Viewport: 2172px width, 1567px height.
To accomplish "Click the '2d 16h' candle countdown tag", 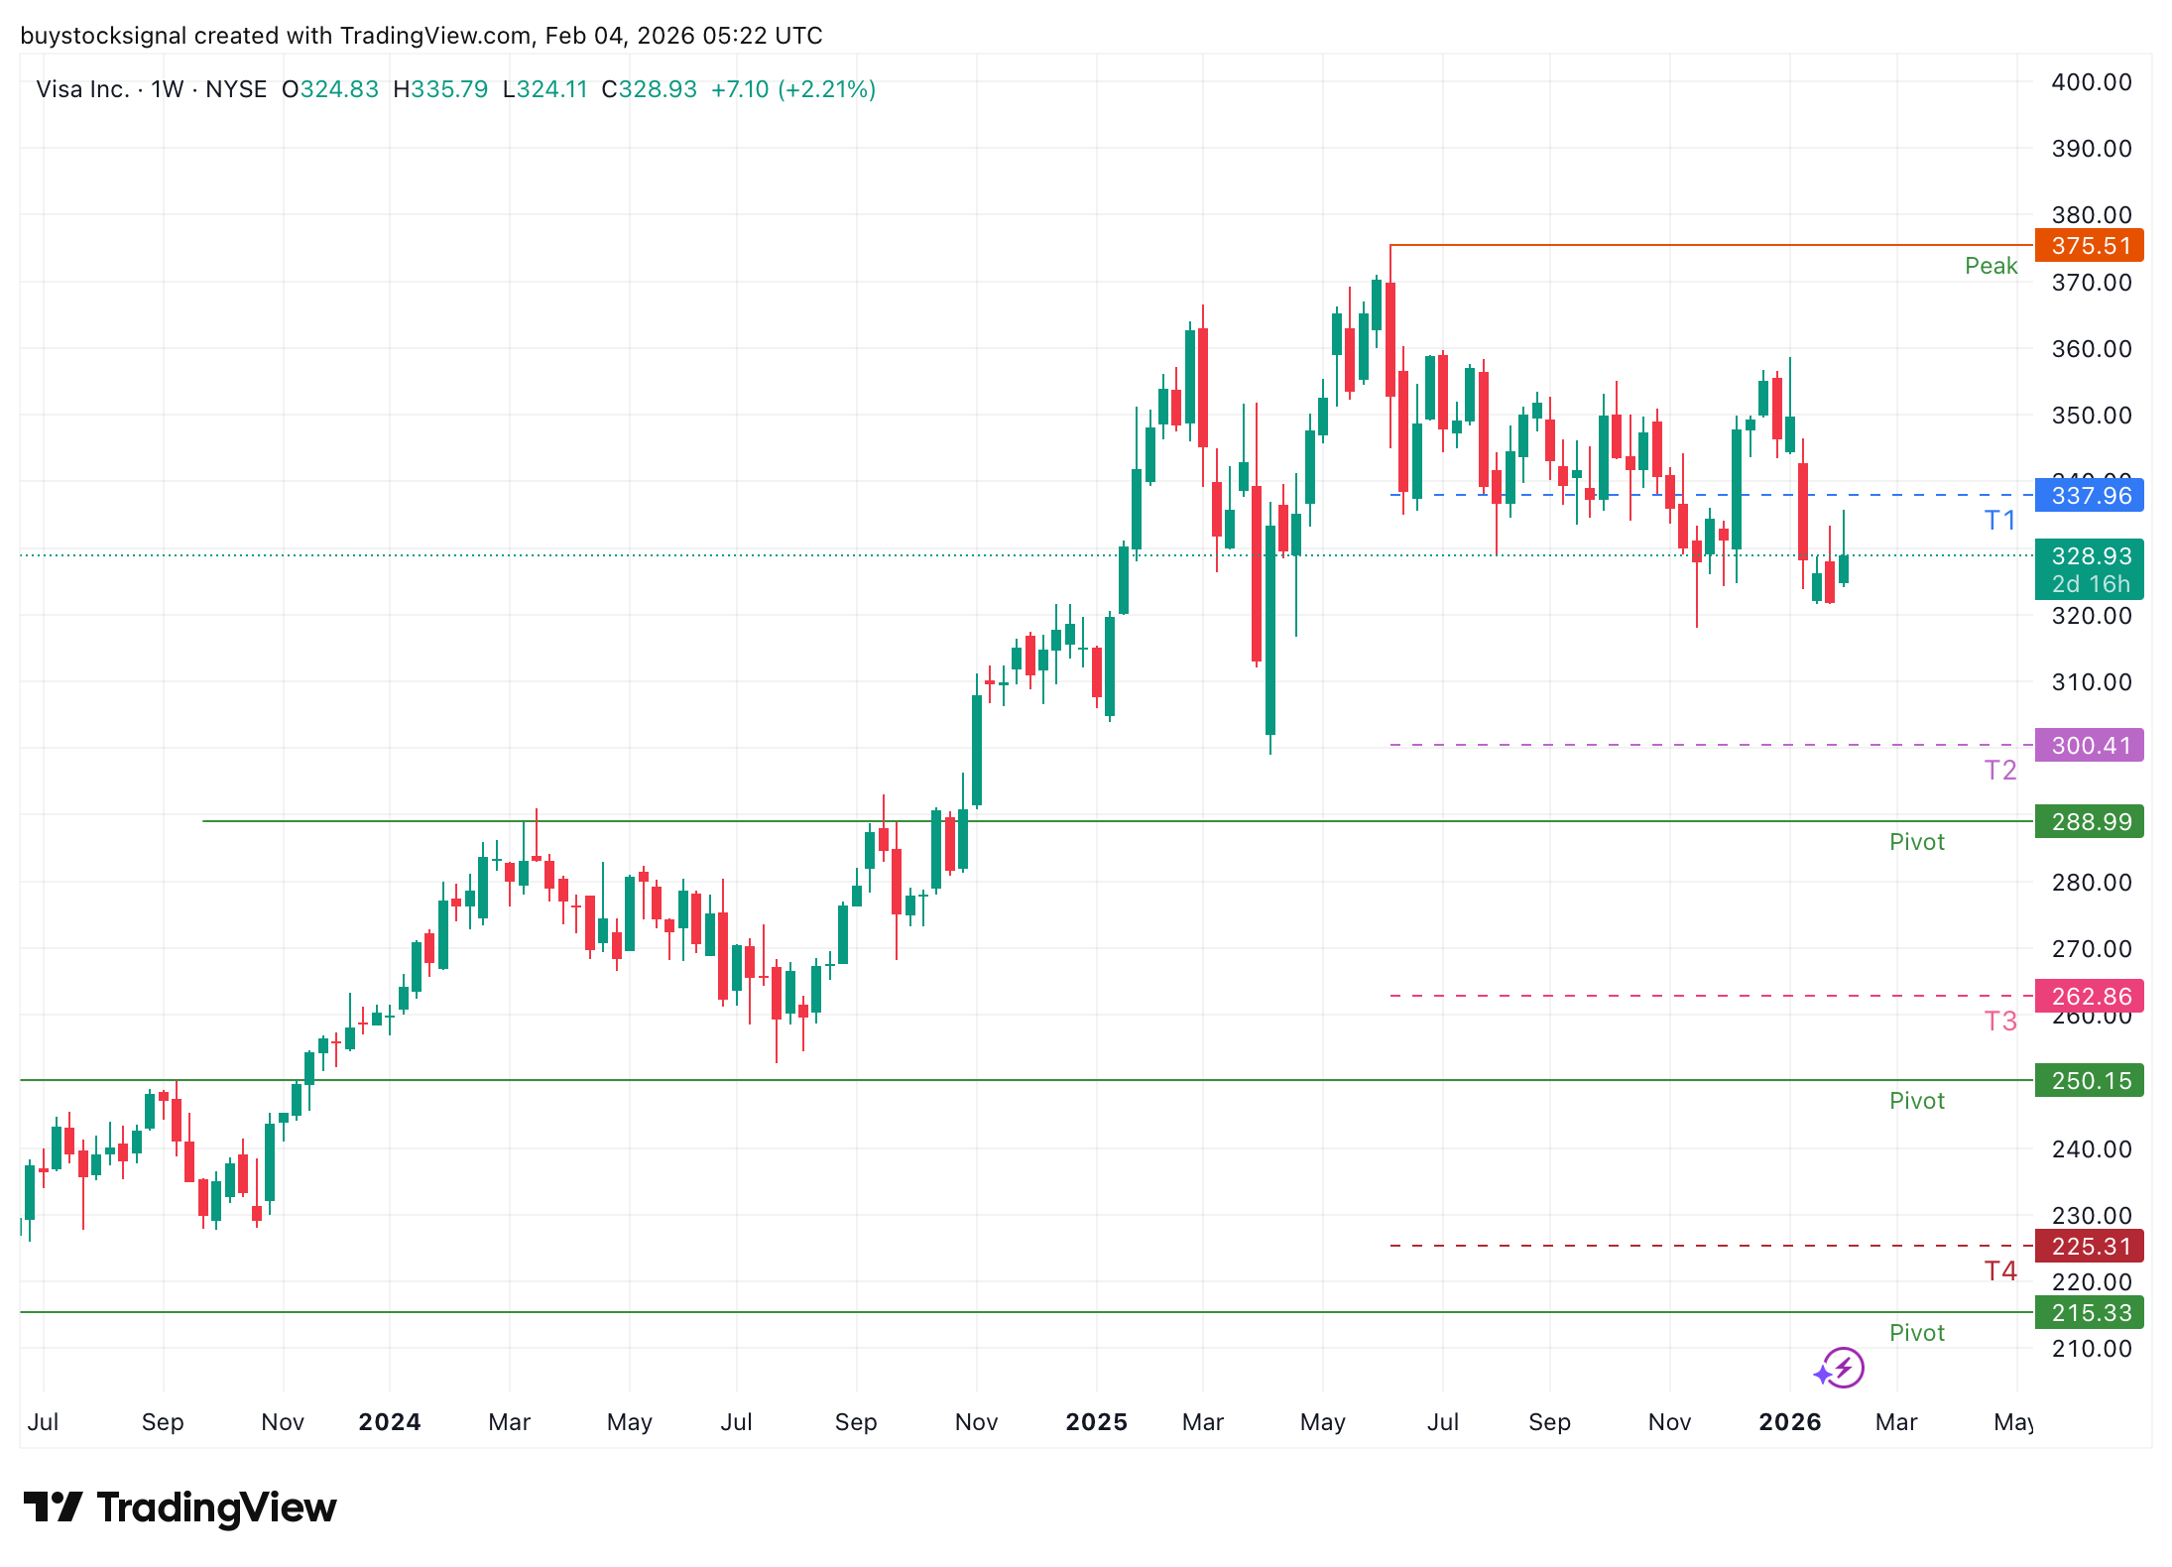I will click(x=2089, y=584).
